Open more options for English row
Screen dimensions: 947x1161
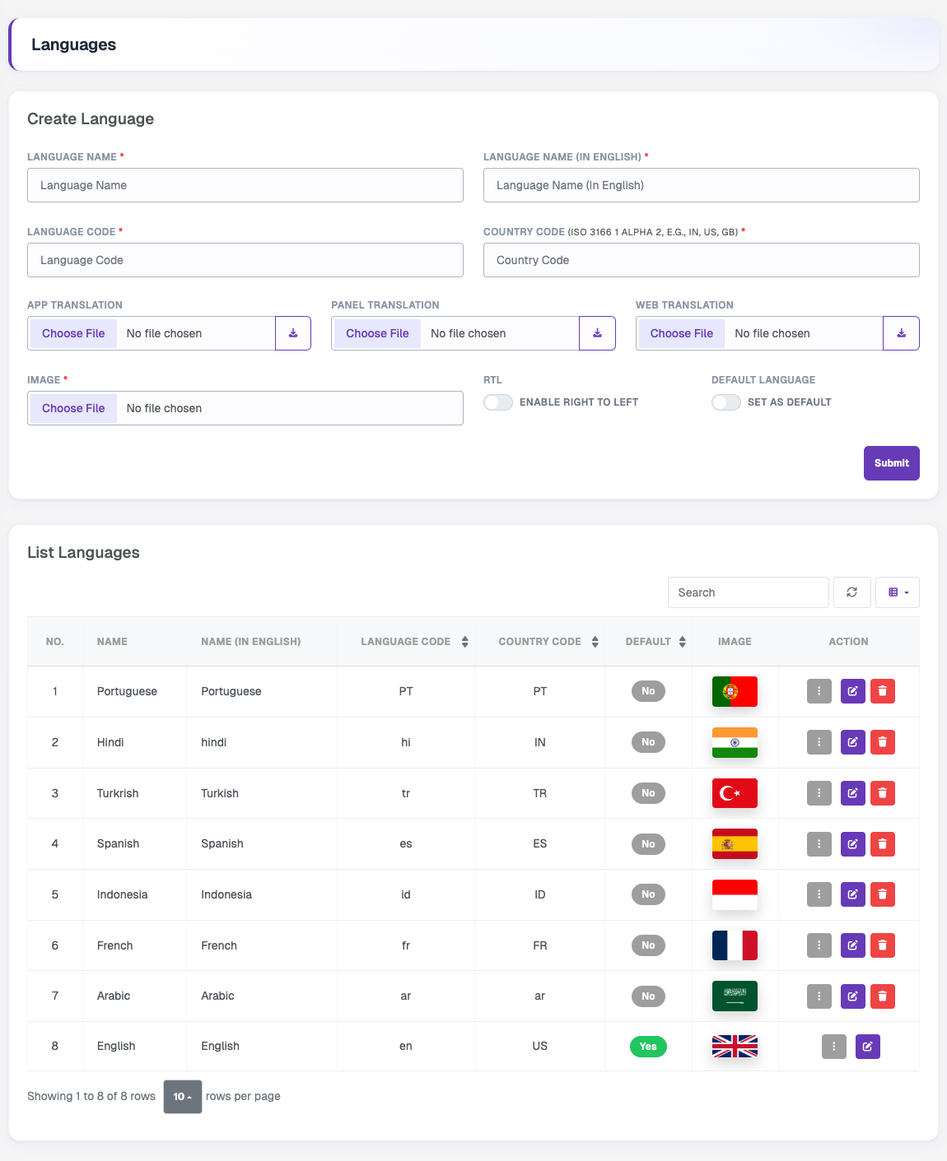click(x=834, y=1047)
